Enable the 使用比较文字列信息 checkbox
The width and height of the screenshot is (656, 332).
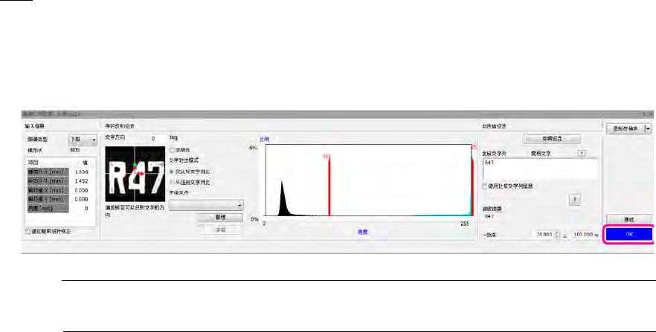(x=485, y=186)
